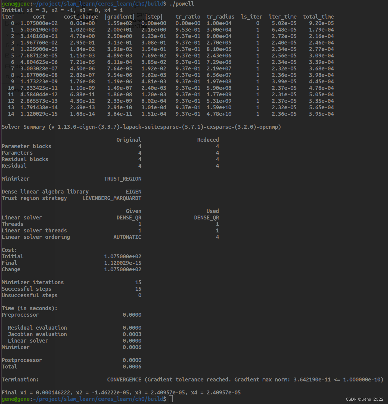Open the Documents sidebar icon behind terminal
The height and width of the screenshot is (404, 388).
[x=7, y=23]
